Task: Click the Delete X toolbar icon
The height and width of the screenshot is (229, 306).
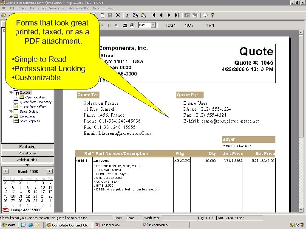Action: click(x=118, y=15)
